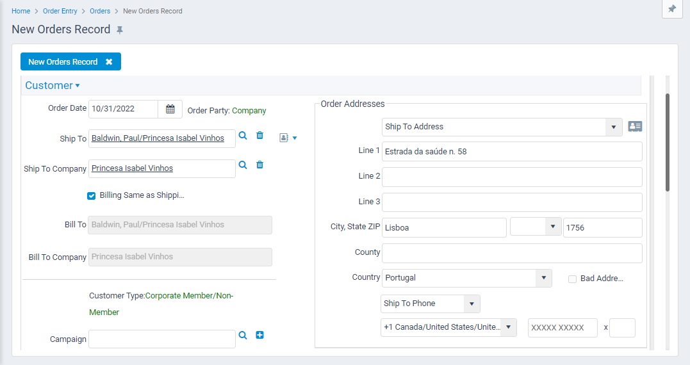Open the phone country code dropdown
The image size is (690, 365).
point(508,327)
